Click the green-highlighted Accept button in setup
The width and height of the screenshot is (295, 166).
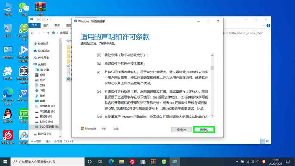204,130
